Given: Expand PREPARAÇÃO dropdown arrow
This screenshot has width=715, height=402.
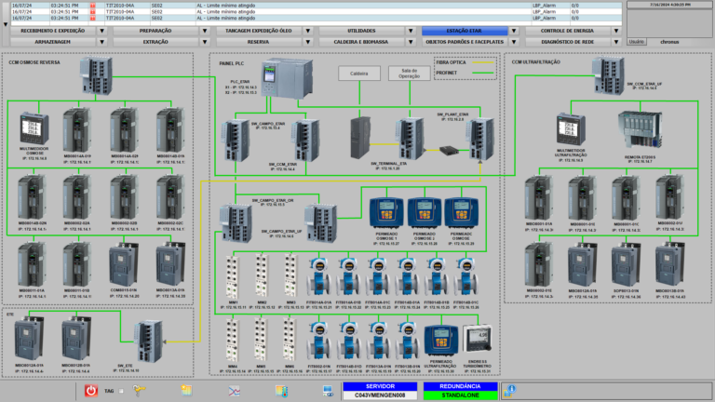Looking at the screenshot, I should click(205, 31).
